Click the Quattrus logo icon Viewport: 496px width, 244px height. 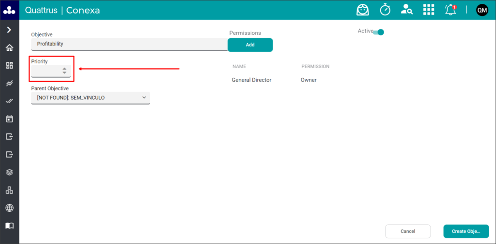click(x=10, y=10)
